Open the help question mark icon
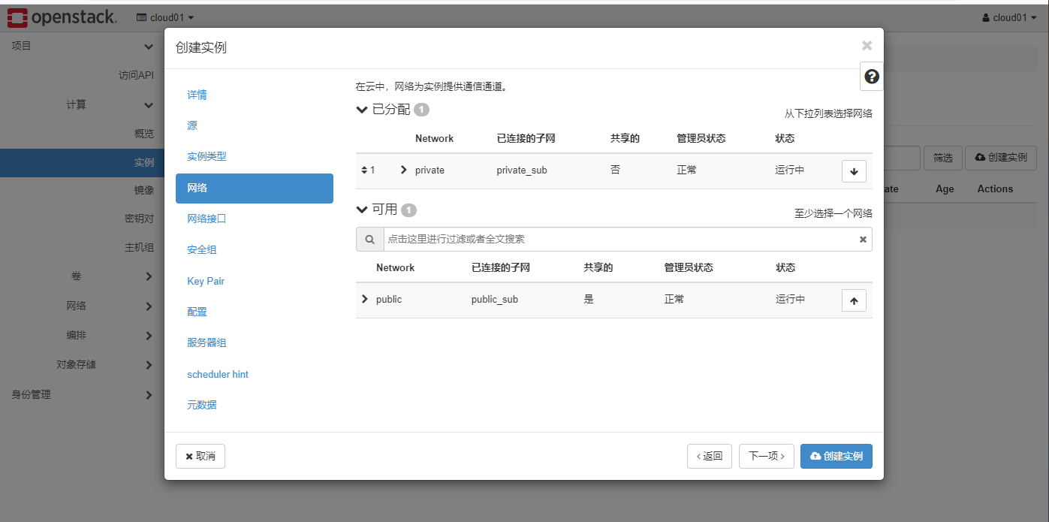Viewport: 1049px width, 522px height. point(872,77)
